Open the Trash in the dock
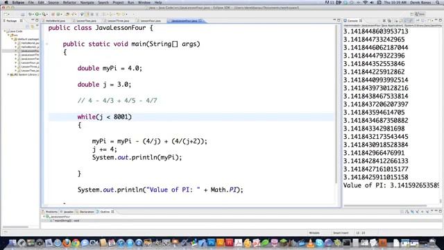This screenshot has width=444, height=250. (x=432, y=242)
